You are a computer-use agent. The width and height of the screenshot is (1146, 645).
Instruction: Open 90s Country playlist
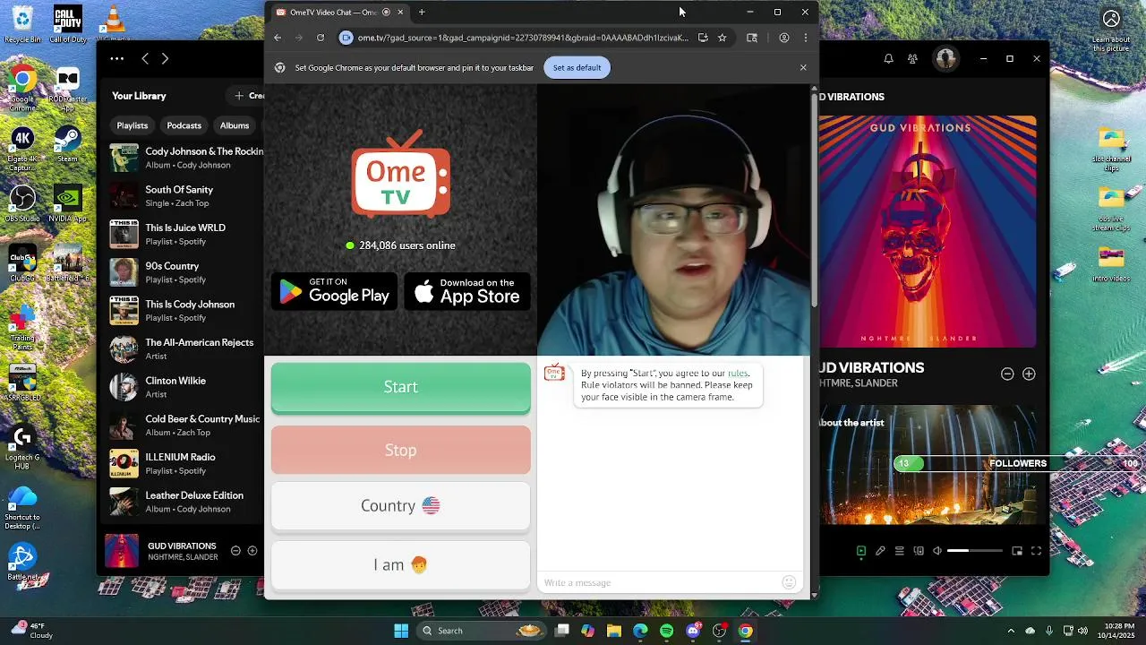coord(186,272)
